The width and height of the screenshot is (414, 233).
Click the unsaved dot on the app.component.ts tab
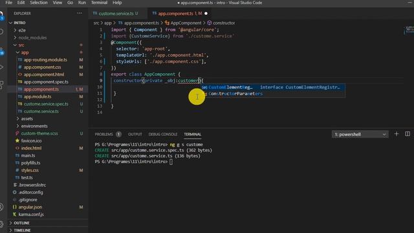pos(206,14)
